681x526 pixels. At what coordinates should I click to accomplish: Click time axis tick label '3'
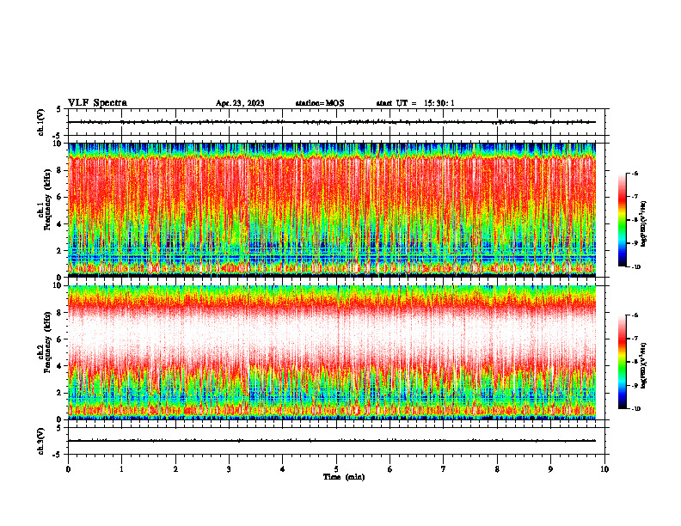tap(229, 469)
